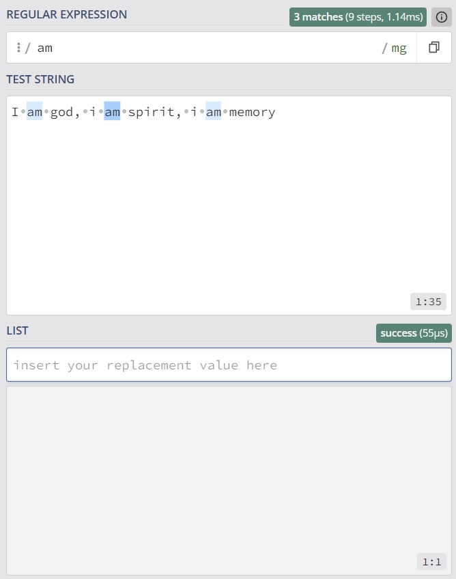Click the "REGULAR EXPRESSION" section heading
Screen dimensions: 456x579
click(67, 14)
